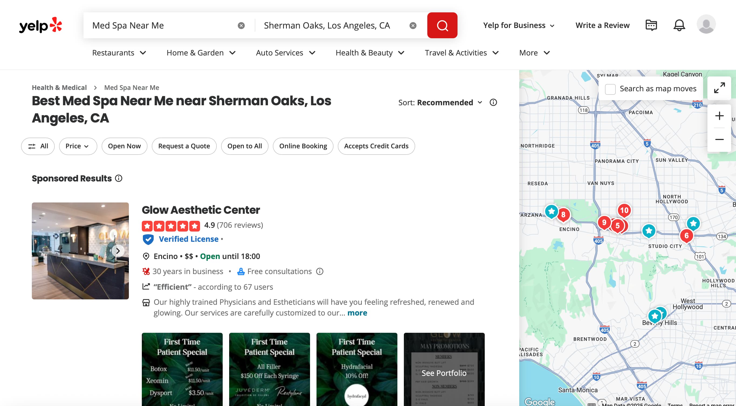Open the Glow Aesthetic Center listing link

pos(201,210)
